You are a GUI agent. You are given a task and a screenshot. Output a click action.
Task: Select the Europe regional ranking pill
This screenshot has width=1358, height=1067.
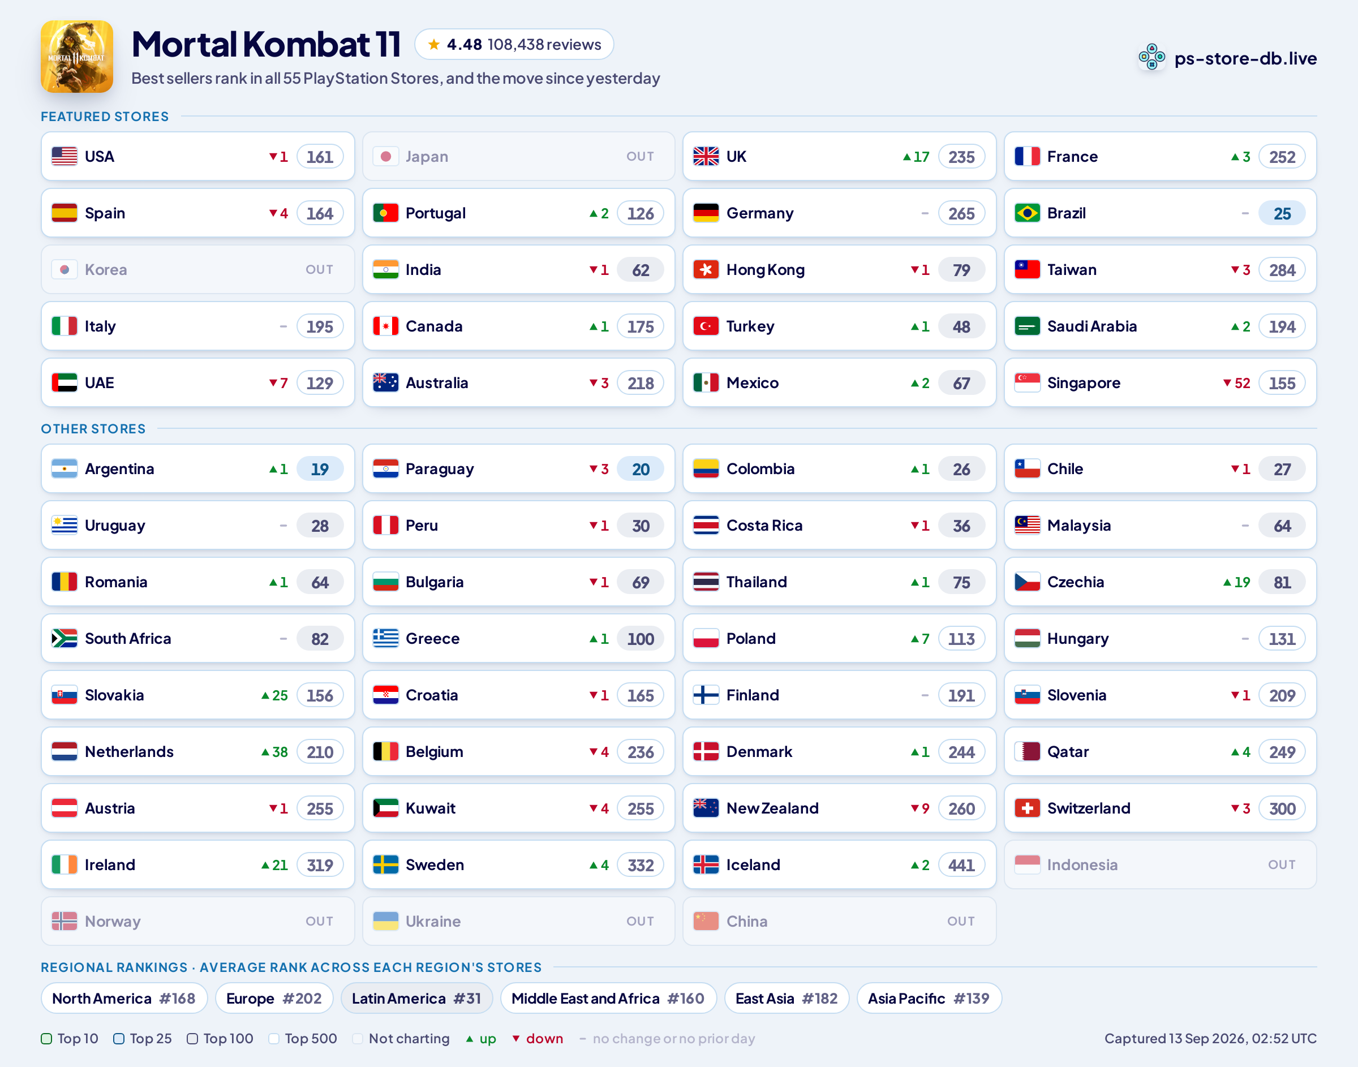point(274,999)
